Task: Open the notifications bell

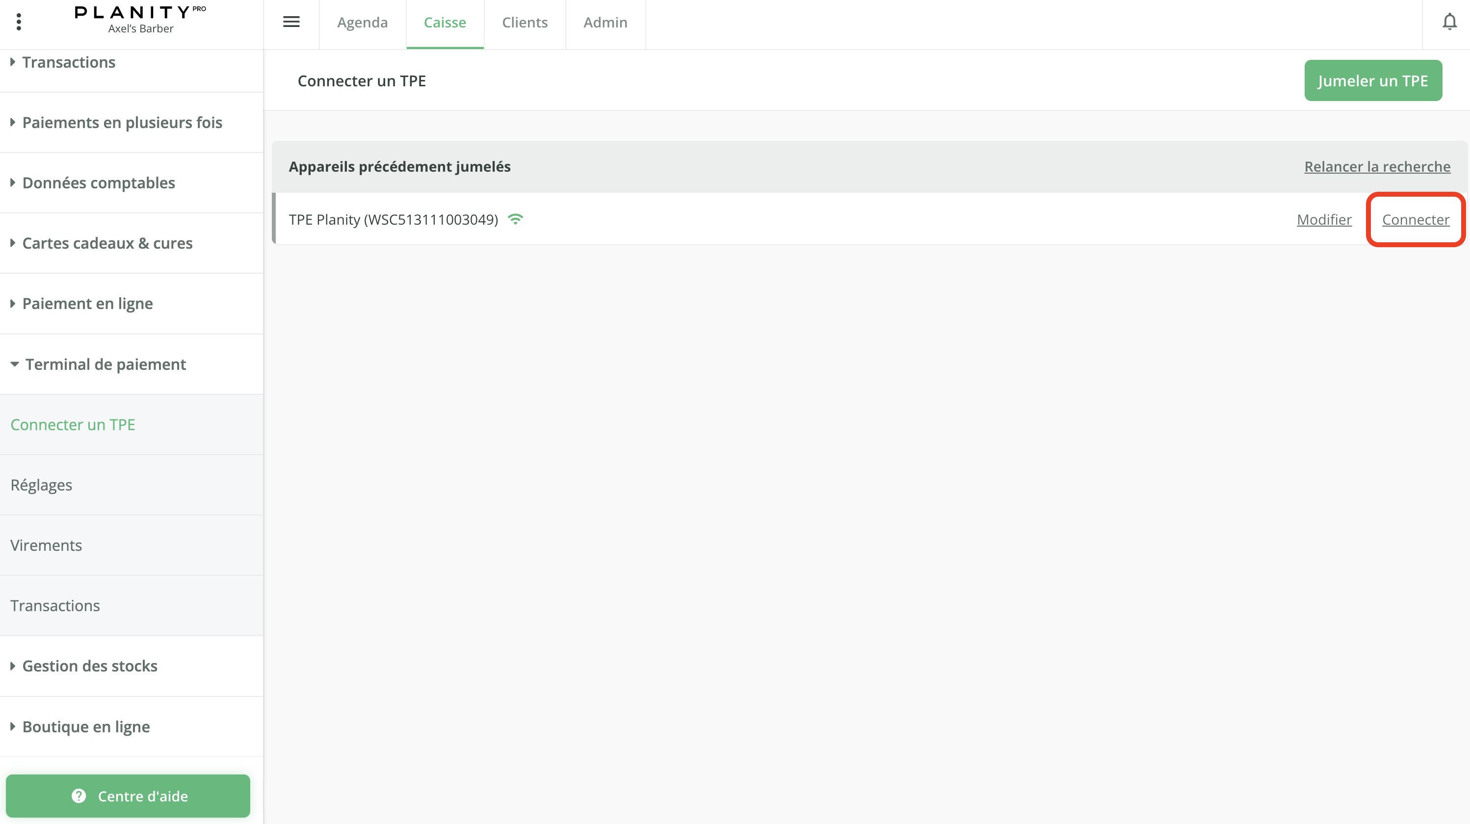Action: pyautogui.click(x=1449, y=22)
